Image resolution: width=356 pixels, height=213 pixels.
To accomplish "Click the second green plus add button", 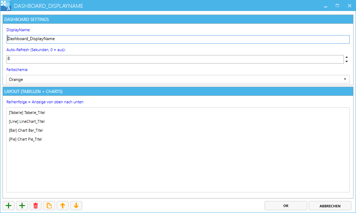I will coord(22,206).
